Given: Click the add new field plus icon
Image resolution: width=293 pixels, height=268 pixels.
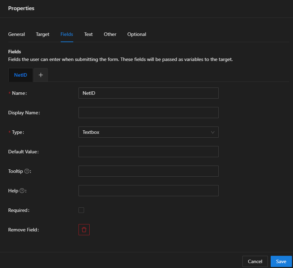Looking at the screenshot, I should click(x=40, y=75).
